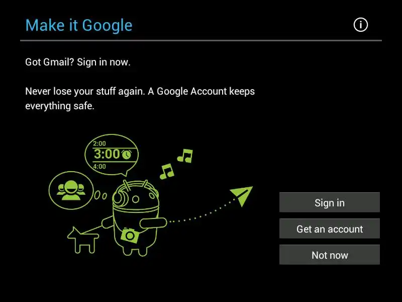Select the contacts people icon in the bubble
This screenshot has height=302, width=402.
tap(71, 191)
